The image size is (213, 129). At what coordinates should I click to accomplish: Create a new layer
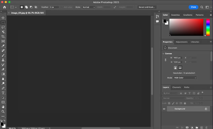click(x=202, y=128)
